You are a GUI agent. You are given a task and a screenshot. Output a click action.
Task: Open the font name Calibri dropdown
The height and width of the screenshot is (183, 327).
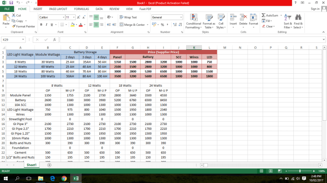pyautogui.click(x=63, y=17)
